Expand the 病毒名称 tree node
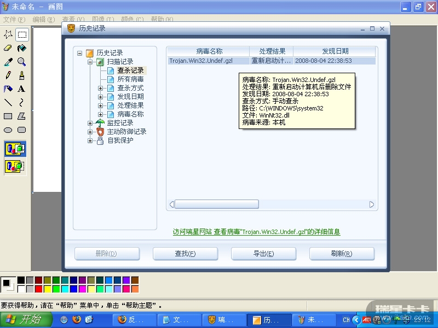The image size is (438, 328). click(x=100, y=114)
